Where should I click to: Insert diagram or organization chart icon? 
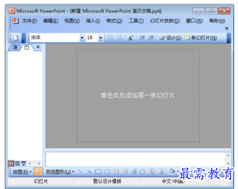[x=142, y=172]
